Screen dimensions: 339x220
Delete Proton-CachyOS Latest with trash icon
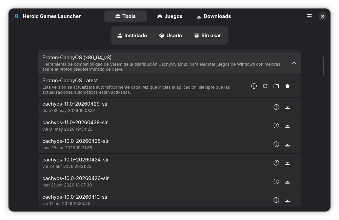tap(287, 86)
